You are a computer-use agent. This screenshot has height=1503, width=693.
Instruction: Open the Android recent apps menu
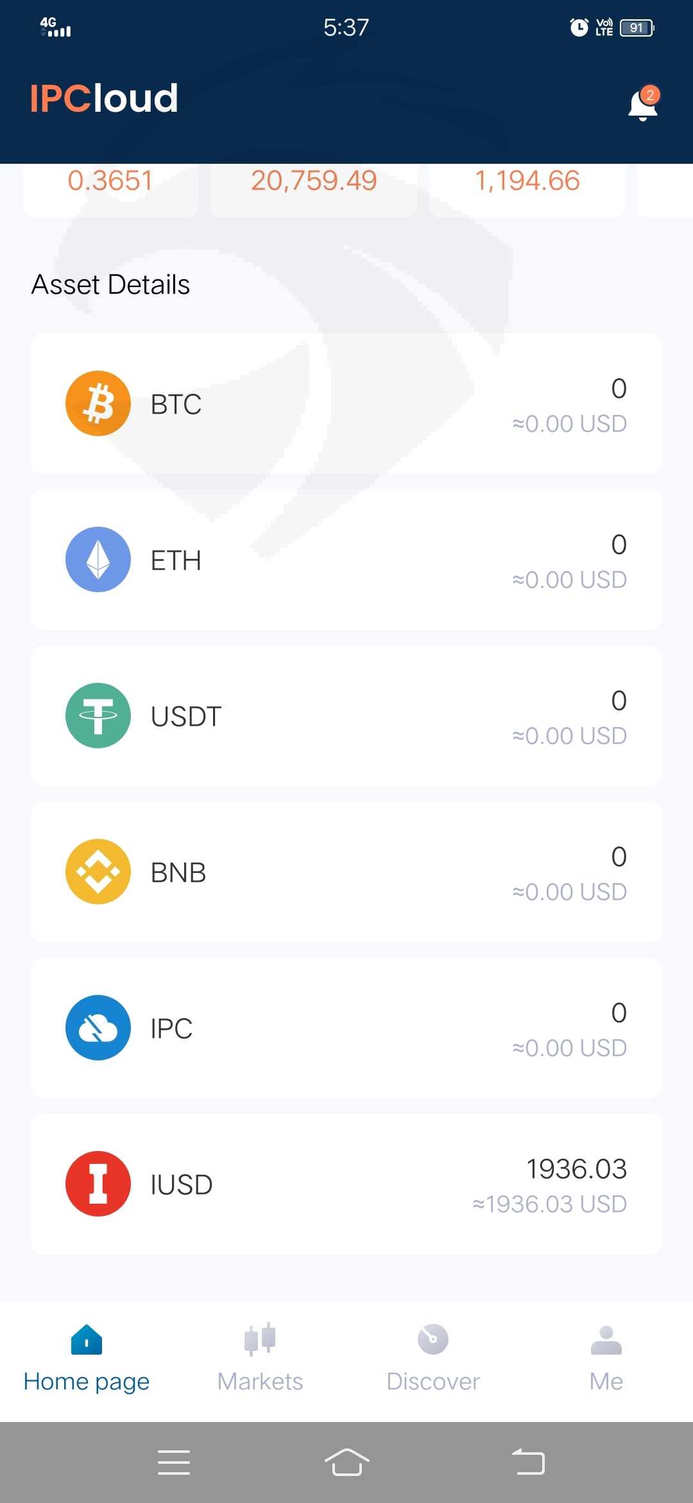pyautogui.click(x=174, y=1463)
